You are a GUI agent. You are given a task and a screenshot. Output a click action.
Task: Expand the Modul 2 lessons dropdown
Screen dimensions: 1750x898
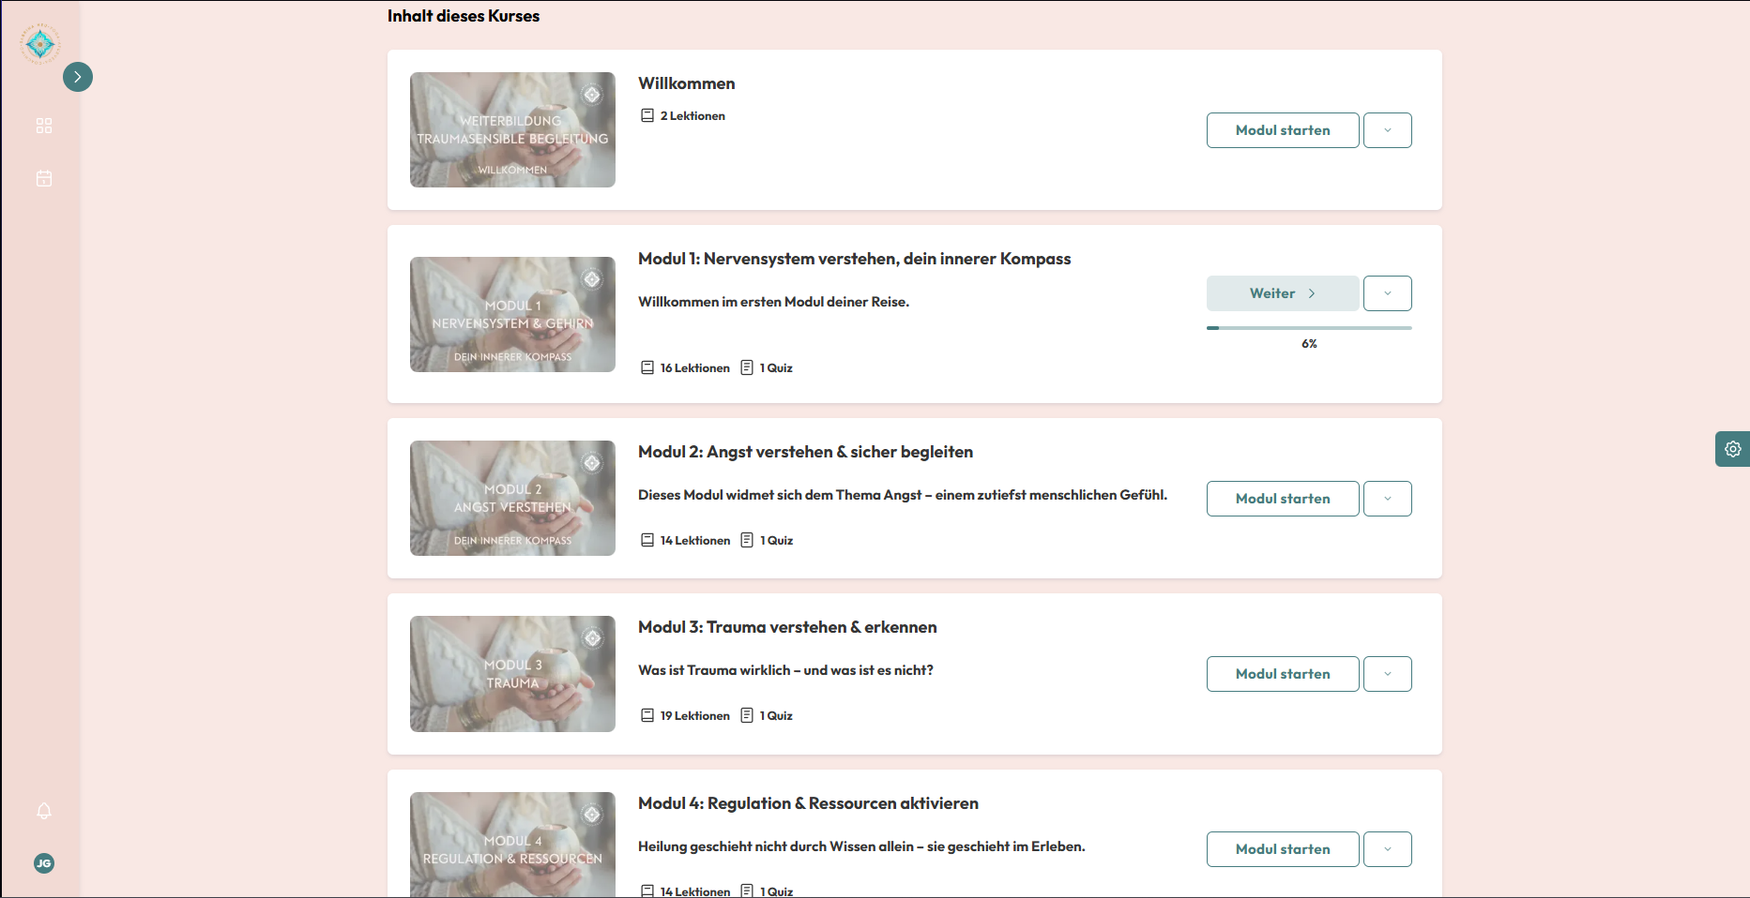click(1388, 499)
